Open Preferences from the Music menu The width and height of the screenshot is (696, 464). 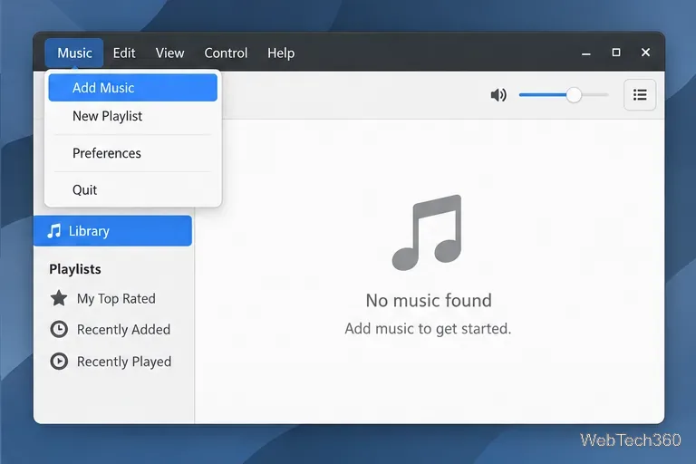pyautogui.click(x=132, y=153)
